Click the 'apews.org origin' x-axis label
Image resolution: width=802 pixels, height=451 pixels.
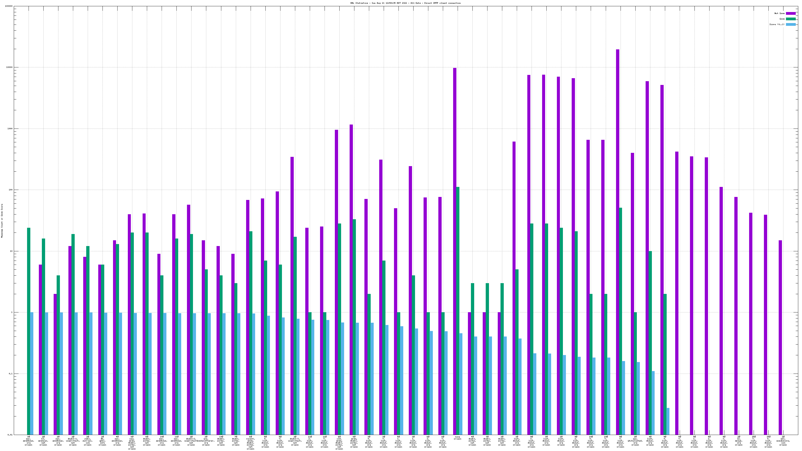tap(739, 441)
